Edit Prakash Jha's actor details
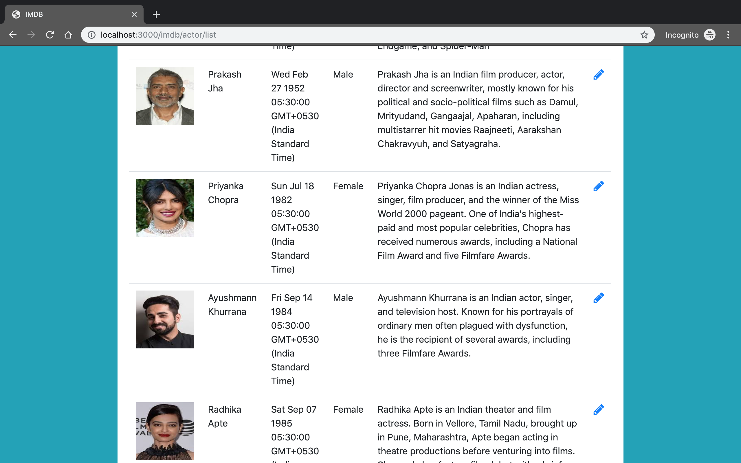This screenshot has width=741, height=463. pos(599,74)
